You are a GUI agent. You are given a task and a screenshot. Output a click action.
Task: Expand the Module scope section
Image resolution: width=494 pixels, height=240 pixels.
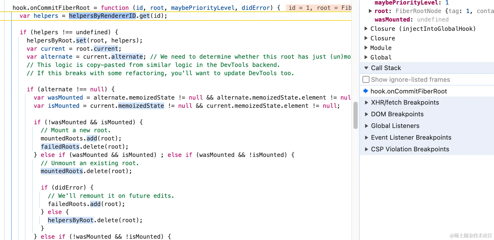click(366, 48)
